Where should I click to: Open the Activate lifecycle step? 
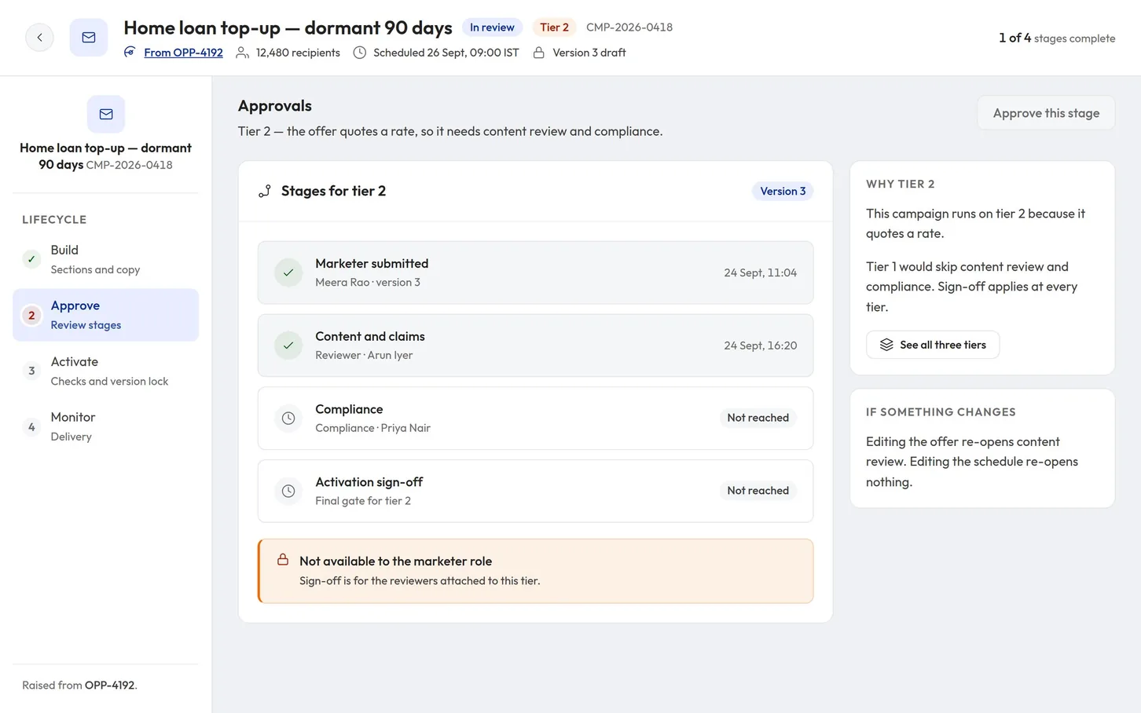point(105,371)
